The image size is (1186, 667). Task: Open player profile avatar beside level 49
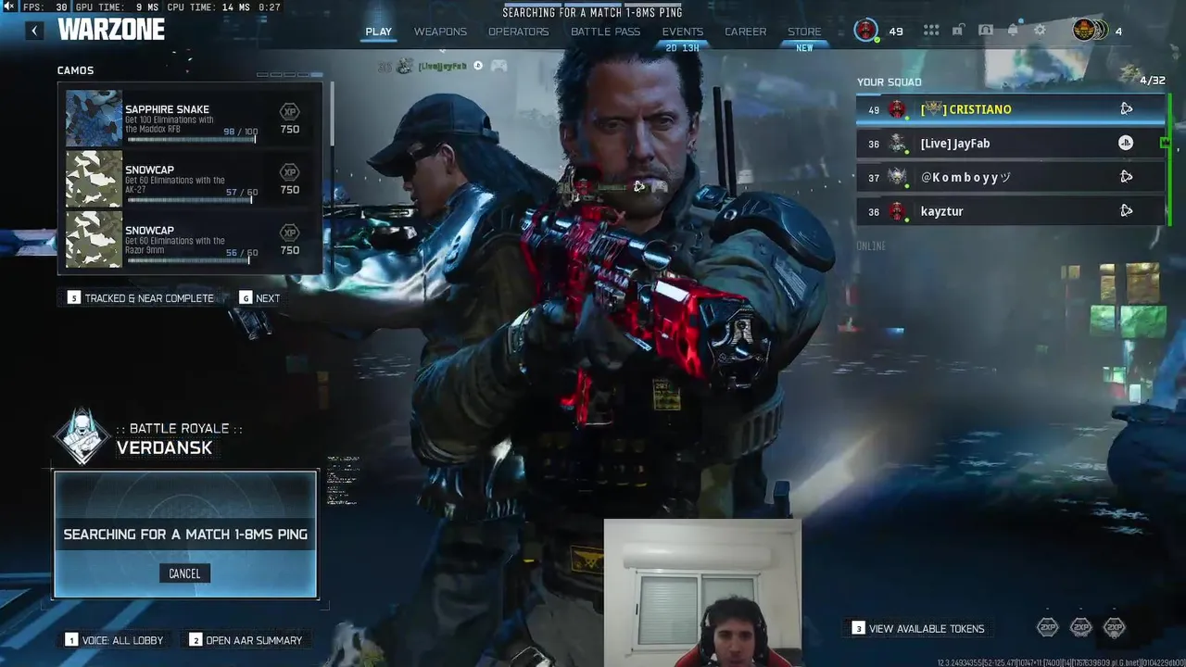(866, 31)
